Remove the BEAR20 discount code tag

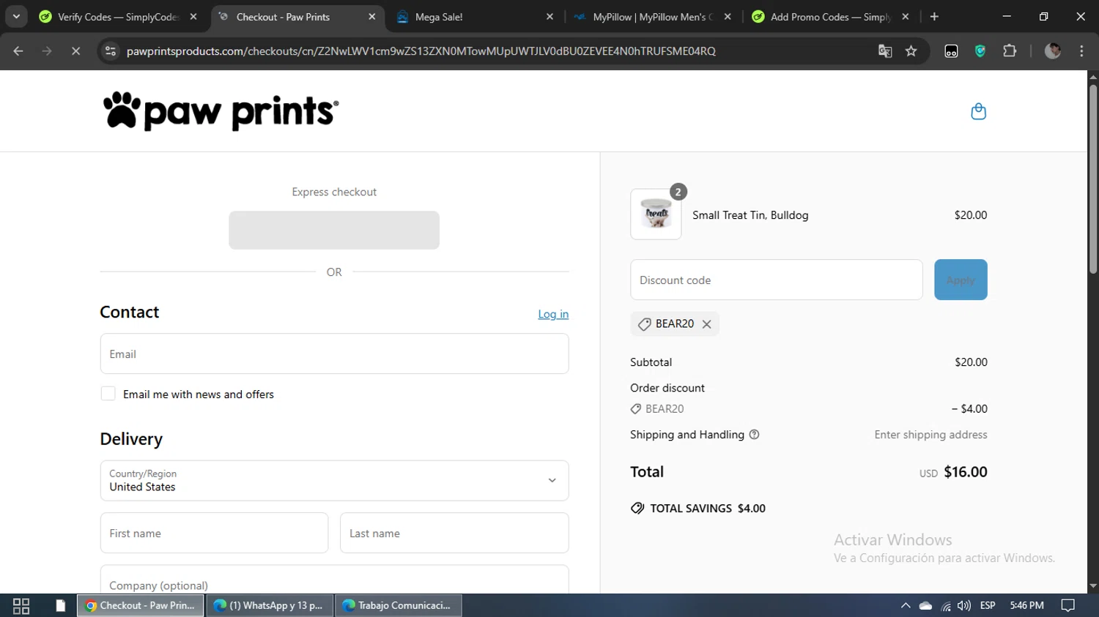coord(706,324)
